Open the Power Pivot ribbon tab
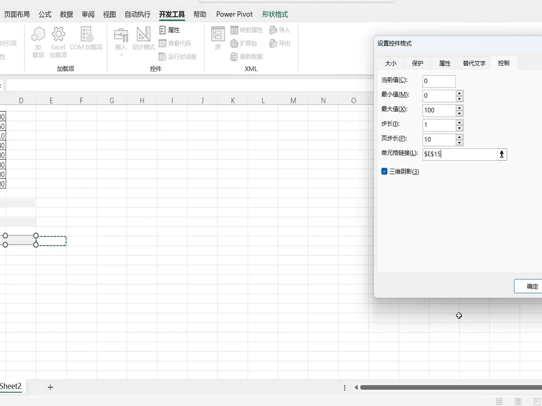 pyautogui.click(x=234, y=14)
